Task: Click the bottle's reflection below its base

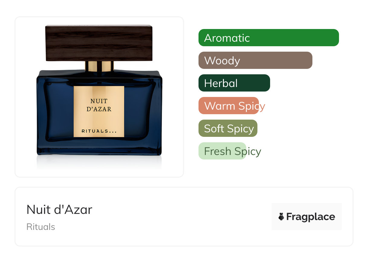Action: [x=99, y=163]
